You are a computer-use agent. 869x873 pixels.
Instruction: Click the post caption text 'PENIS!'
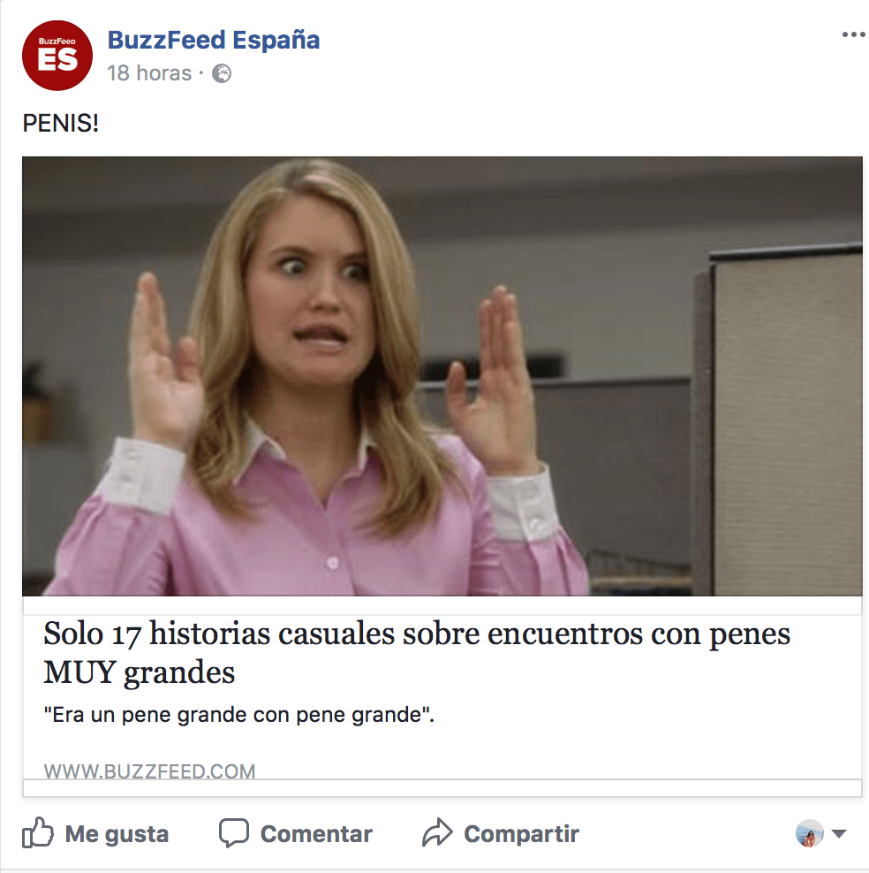(61, 124)
